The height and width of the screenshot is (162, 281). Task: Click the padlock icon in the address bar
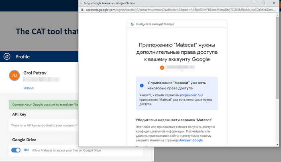pyautogui.click(x=82, y=10)
